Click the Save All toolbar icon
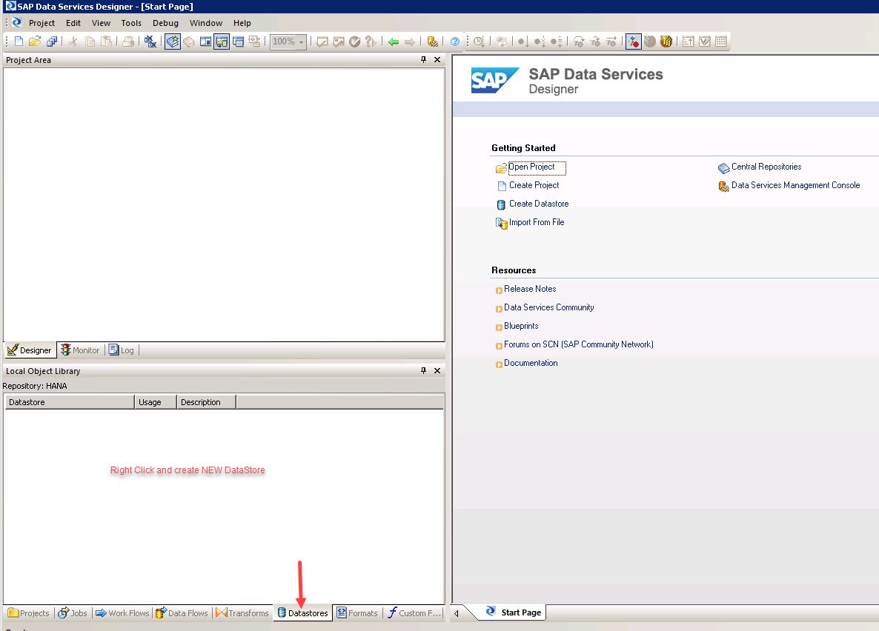This screenshot has height=631, width=879. point(52,41)
